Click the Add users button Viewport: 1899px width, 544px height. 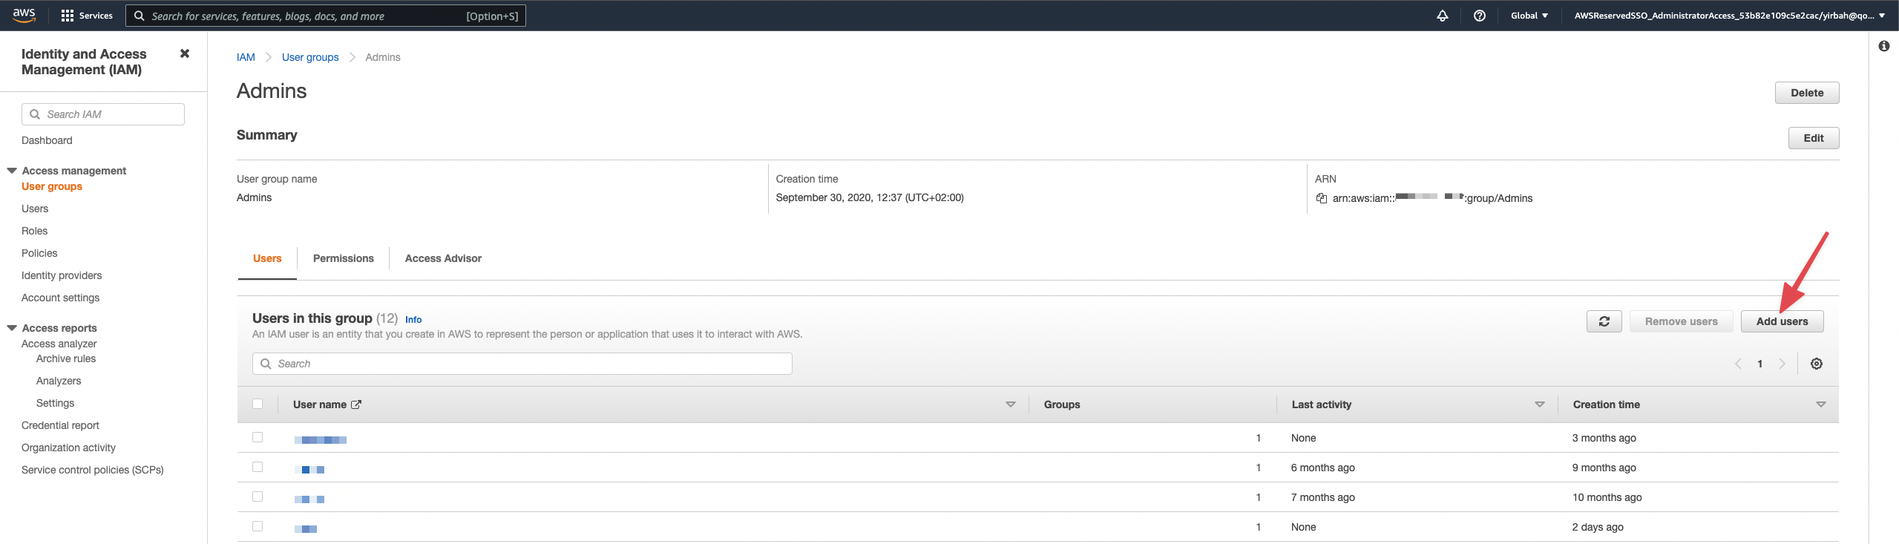(1782, 321)
